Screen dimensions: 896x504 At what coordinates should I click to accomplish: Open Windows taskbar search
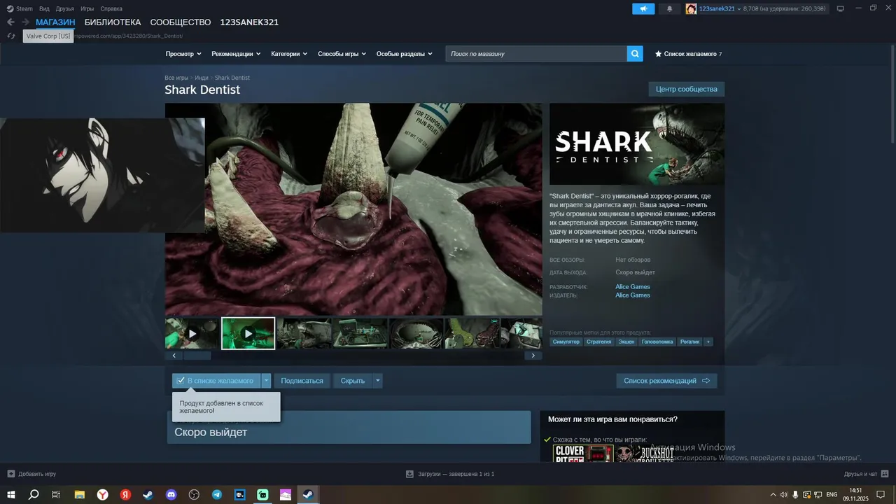(x=34, y=494)
